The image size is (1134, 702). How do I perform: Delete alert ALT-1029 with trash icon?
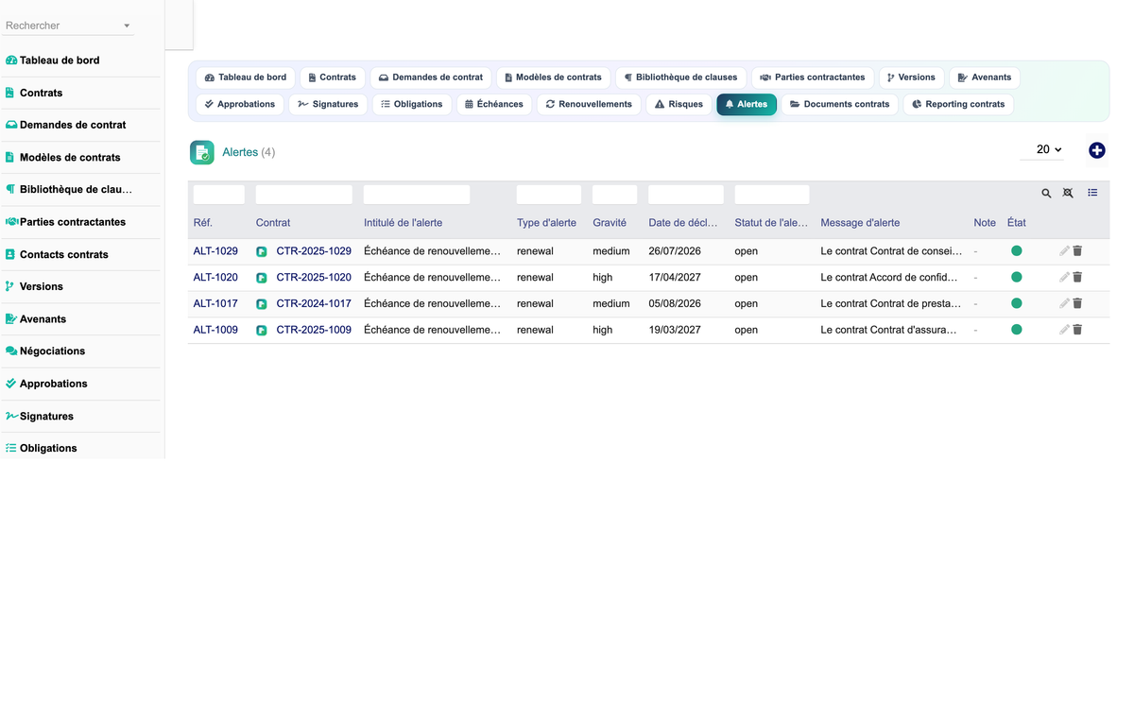pos(1077,251)
